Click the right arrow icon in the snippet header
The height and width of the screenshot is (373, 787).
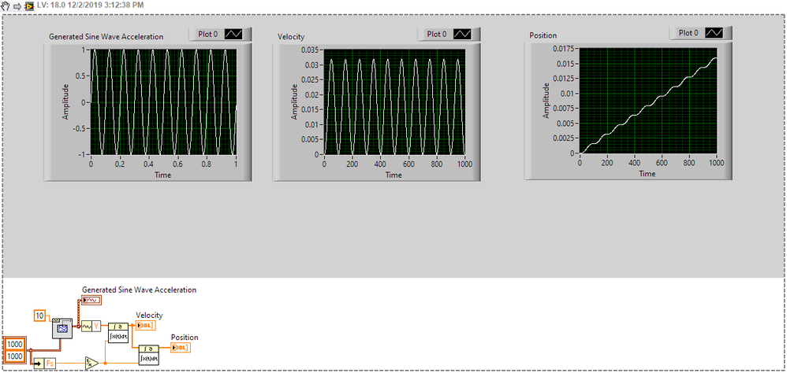click(17, 6)
